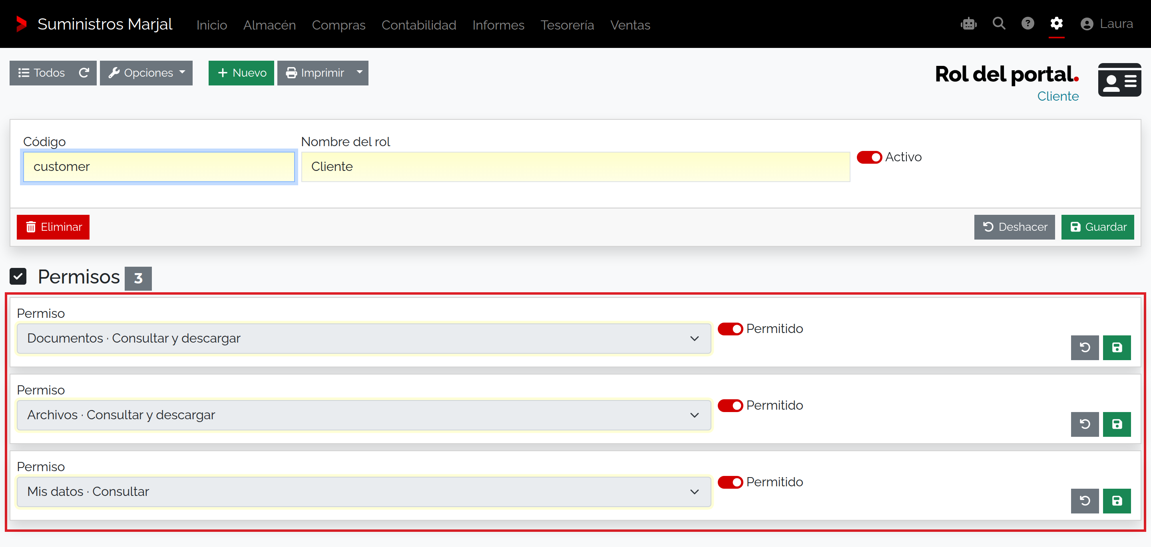The image size is (1151, 547).
Task: Open the robot assistant icon
Action: (968, 24)
